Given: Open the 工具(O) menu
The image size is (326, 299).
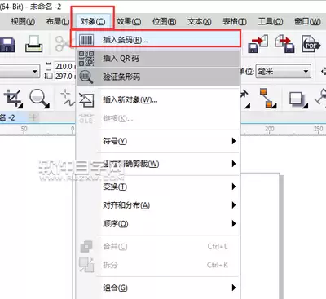Looking at the screenshot, I should point(271,21).
